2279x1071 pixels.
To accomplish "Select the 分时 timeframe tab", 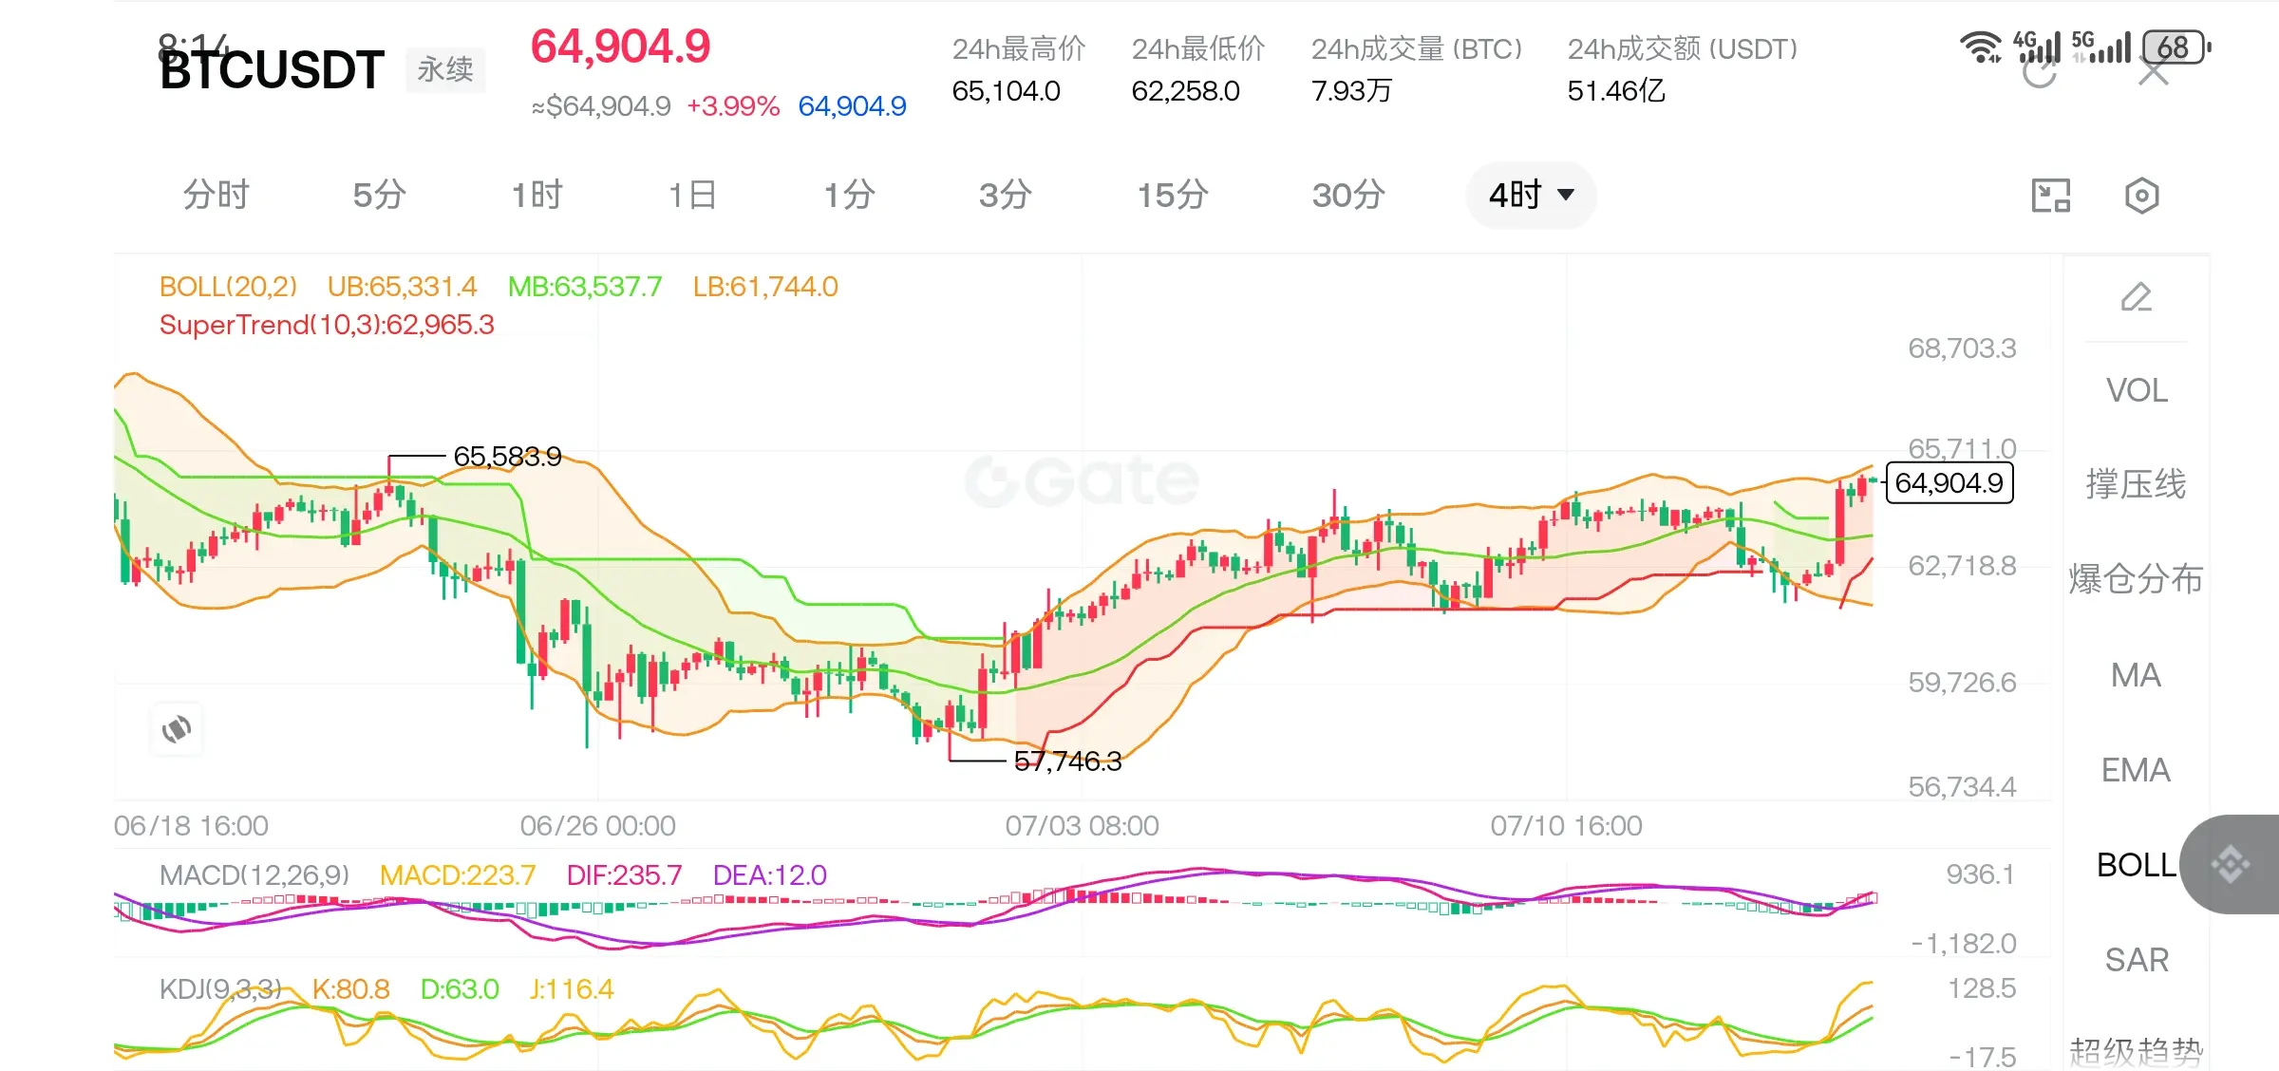I will click(217, 195).
